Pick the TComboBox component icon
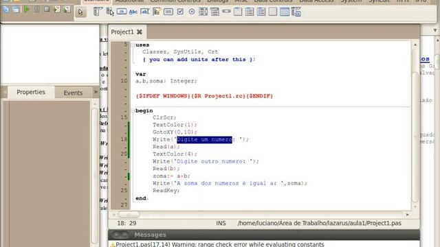This screenshot has width=440, height=247. tap(214, 12)
